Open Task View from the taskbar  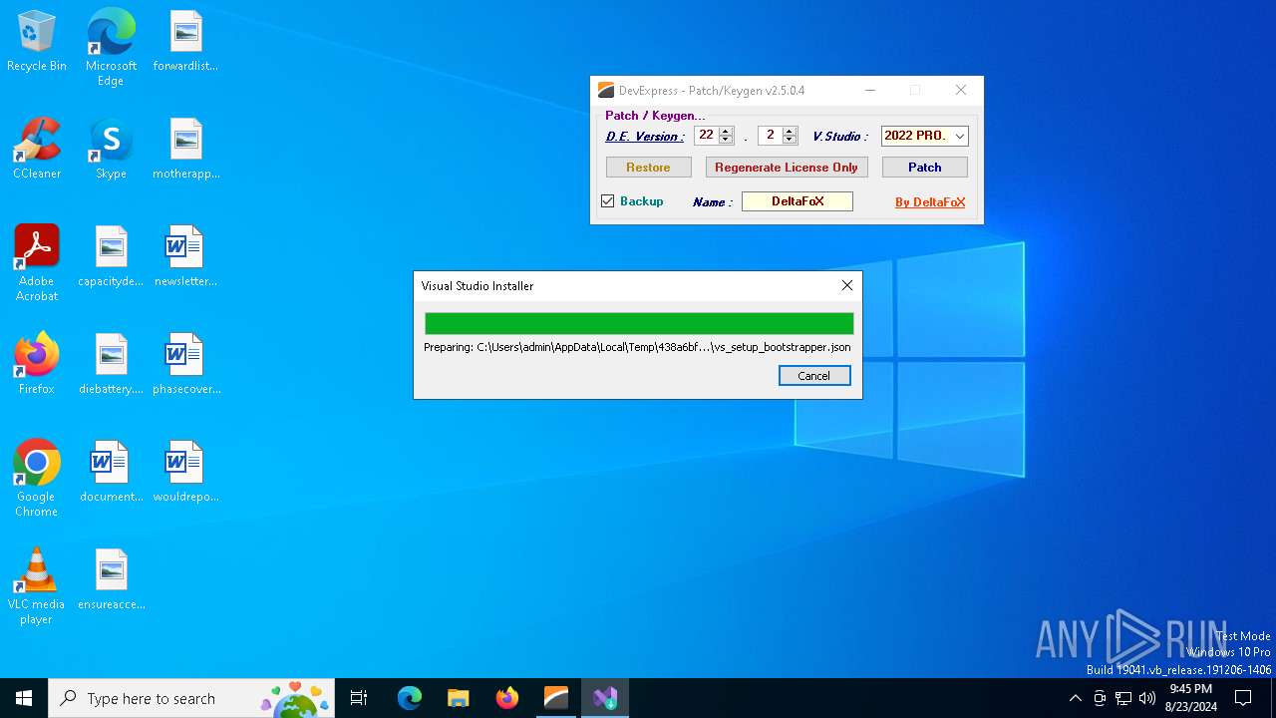coord(359,698)
